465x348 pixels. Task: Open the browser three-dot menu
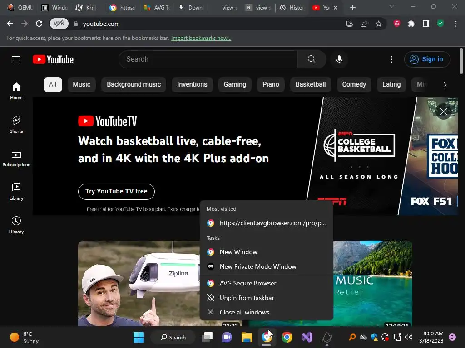coord(455,24)
